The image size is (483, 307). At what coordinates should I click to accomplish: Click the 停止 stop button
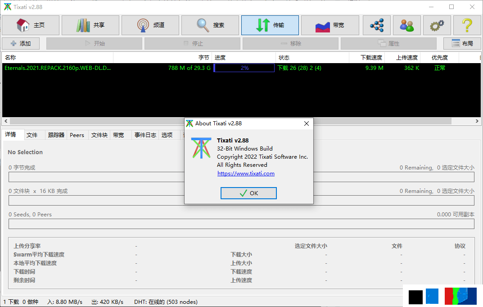[192, 44]
